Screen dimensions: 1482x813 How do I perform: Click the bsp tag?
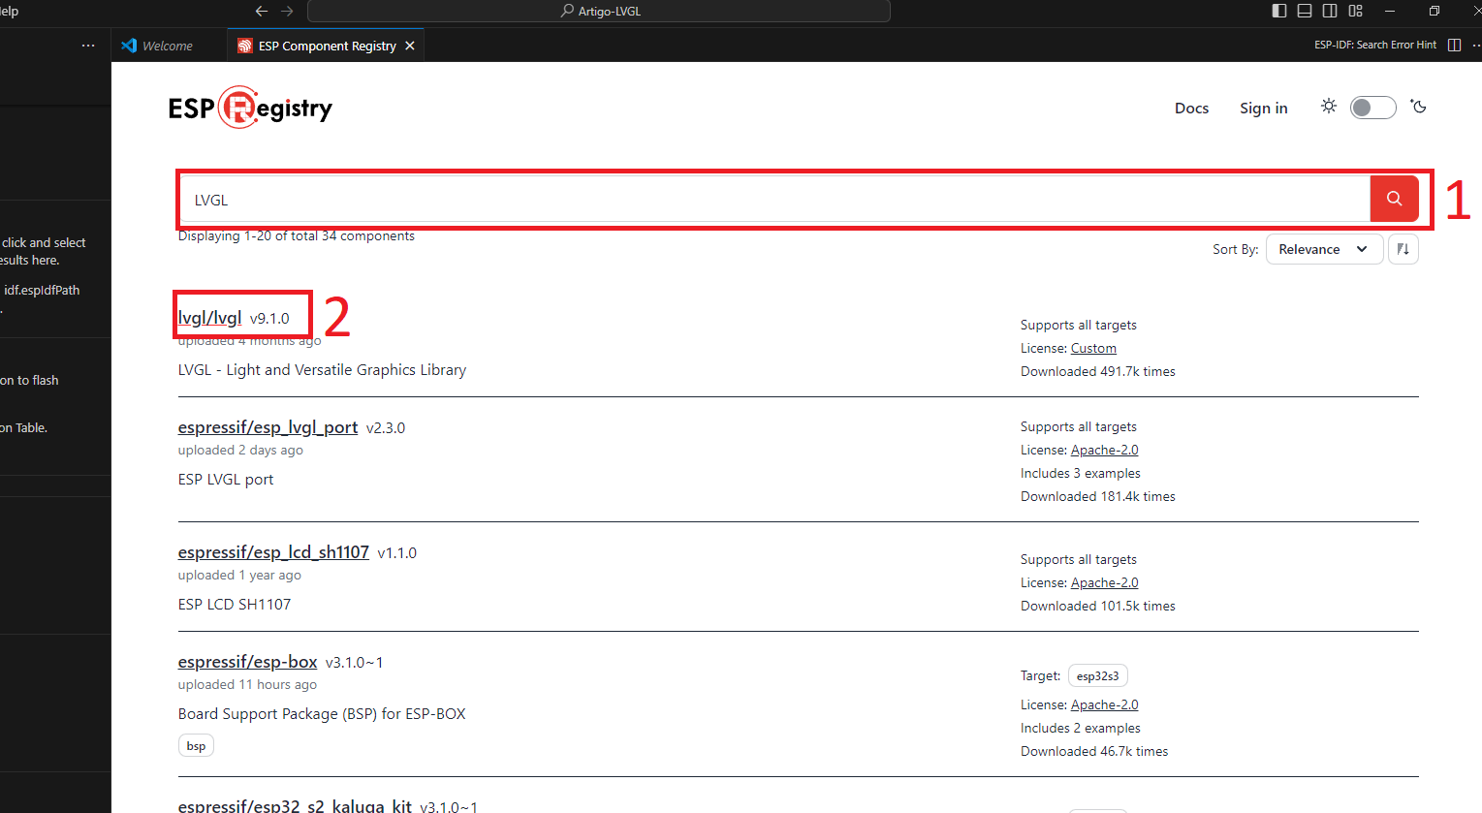pyautogui.click(x=196, y=745)
